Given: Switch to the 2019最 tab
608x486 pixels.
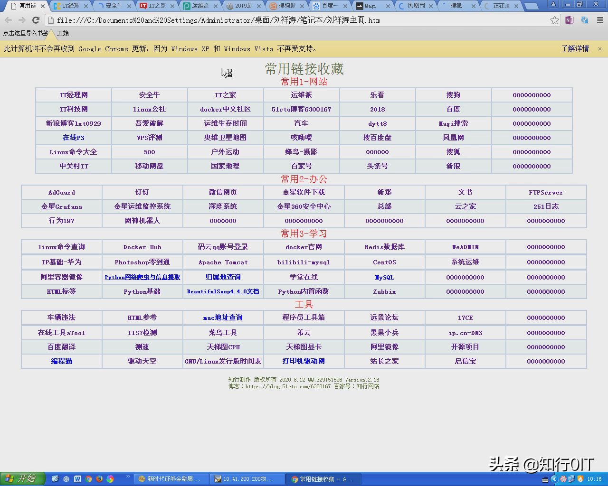Looking at the screenshot, I should pos(243,6).
